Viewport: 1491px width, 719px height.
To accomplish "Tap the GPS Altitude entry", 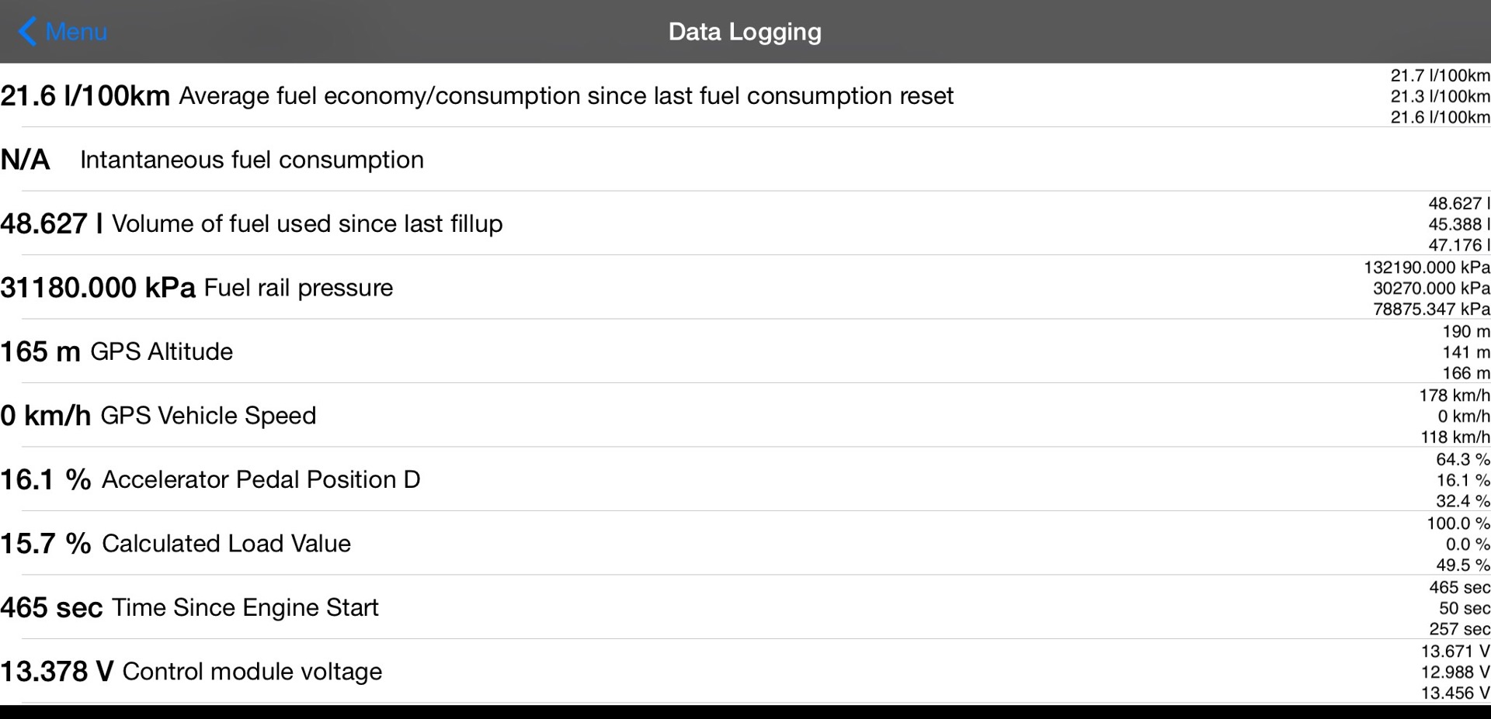I will 162,352.
